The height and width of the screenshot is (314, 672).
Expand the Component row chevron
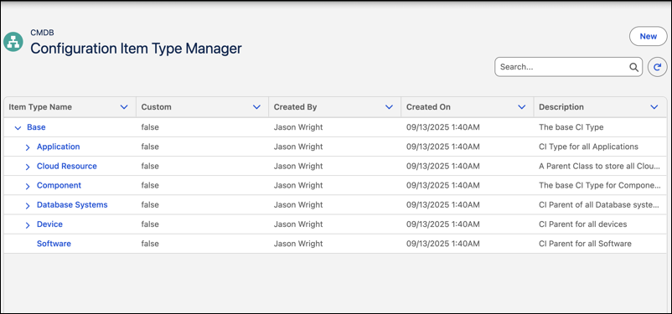(x=28, y=186)
